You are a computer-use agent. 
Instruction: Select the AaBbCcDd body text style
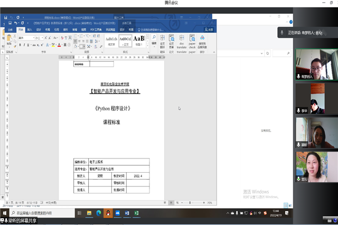[111, 41]
